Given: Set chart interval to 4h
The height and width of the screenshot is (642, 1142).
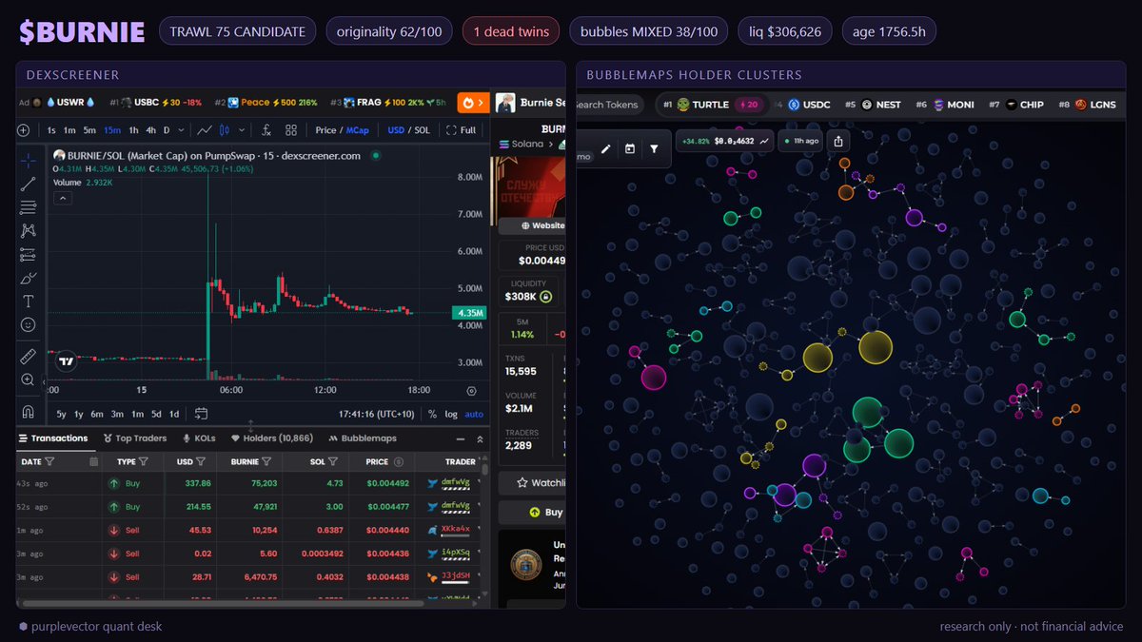Looking at the screenshot, I should [150, 130].
